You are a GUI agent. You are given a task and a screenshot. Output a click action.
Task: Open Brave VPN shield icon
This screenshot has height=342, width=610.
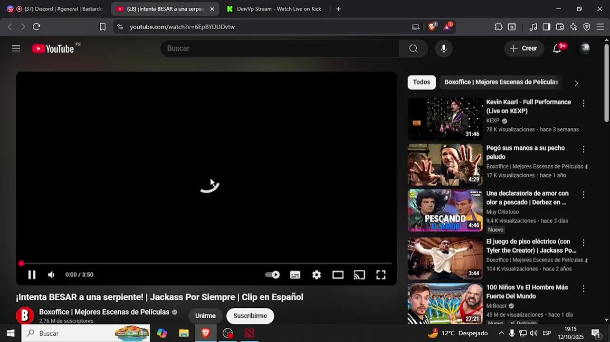(587, 27)
